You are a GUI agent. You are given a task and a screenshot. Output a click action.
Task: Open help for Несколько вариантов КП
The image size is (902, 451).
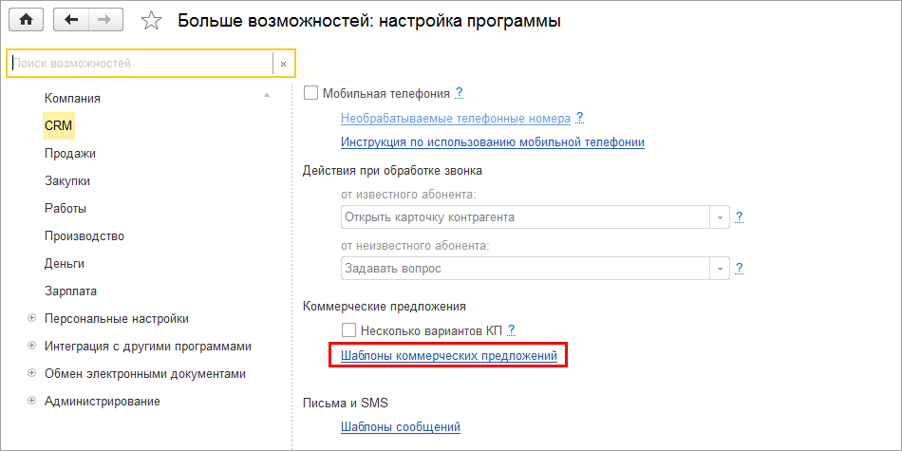pyautogui.click(x=511, y=329)
